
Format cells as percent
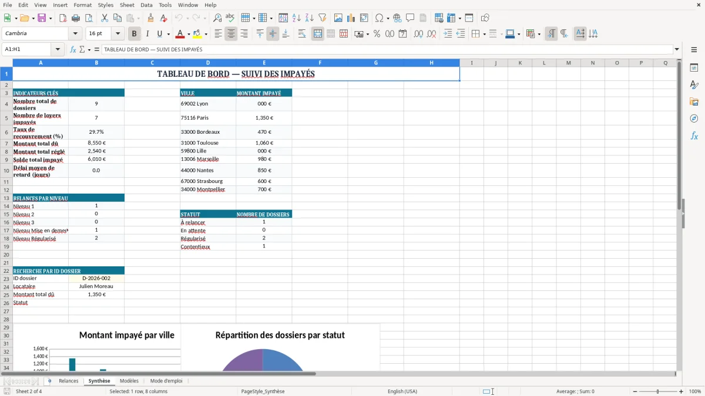(x=377, y=34)
